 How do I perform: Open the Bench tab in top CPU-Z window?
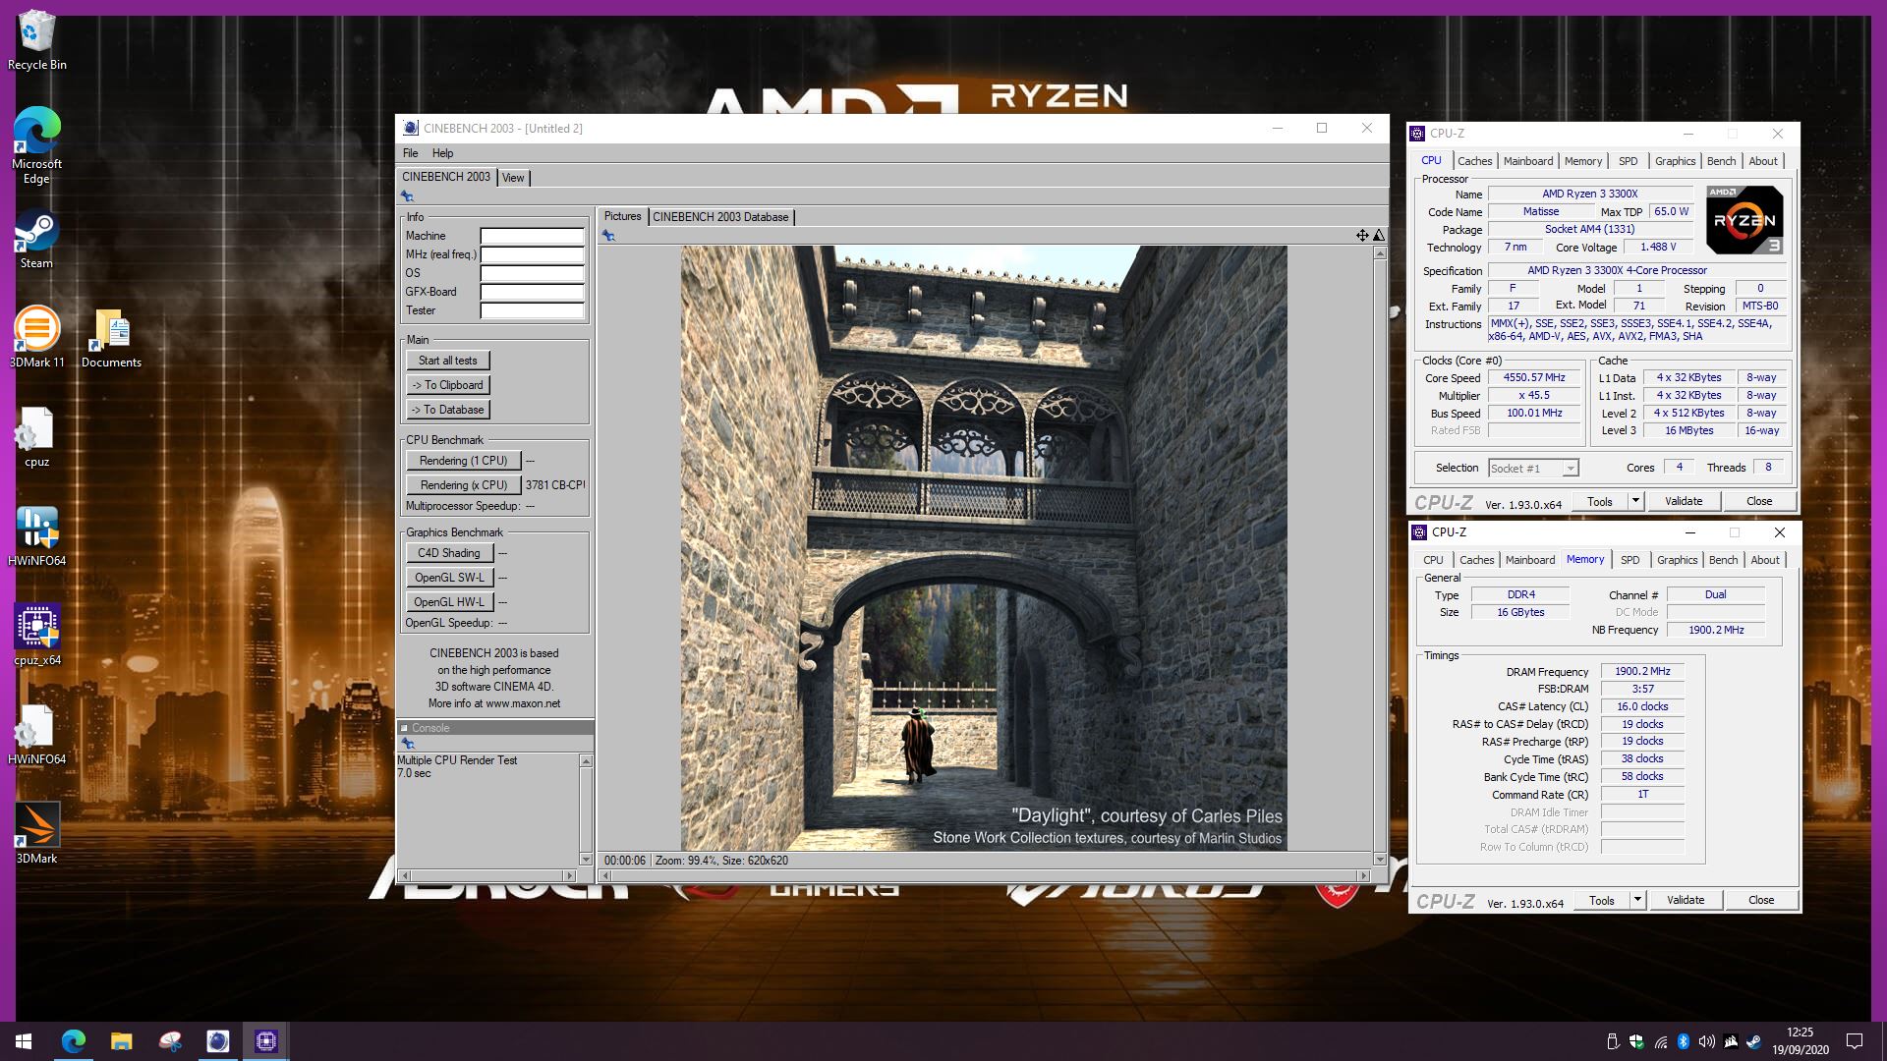(1721, 161)
